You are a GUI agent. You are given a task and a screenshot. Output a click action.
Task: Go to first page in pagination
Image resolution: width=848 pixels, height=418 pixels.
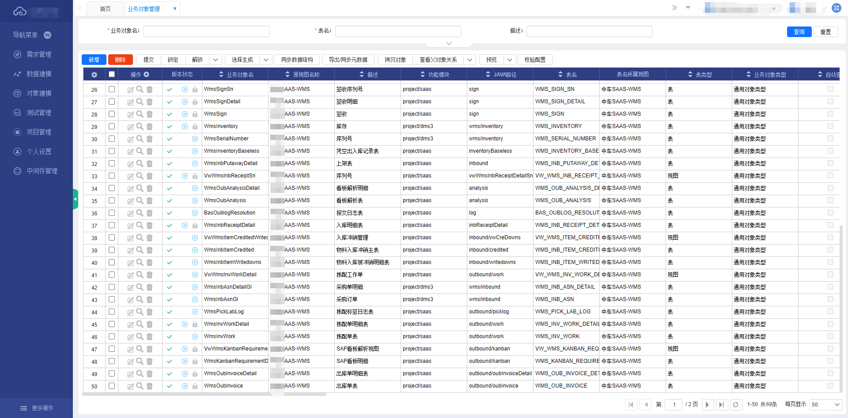pos(631,404)
